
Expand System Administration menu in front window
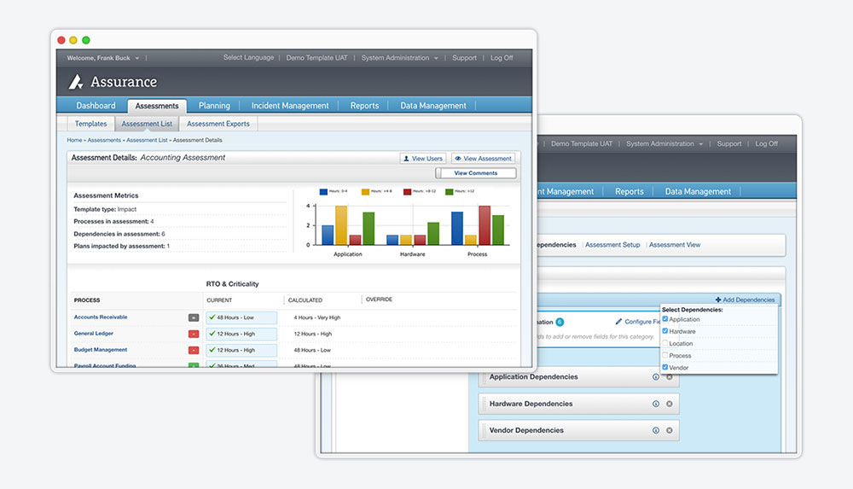[399, 58]
